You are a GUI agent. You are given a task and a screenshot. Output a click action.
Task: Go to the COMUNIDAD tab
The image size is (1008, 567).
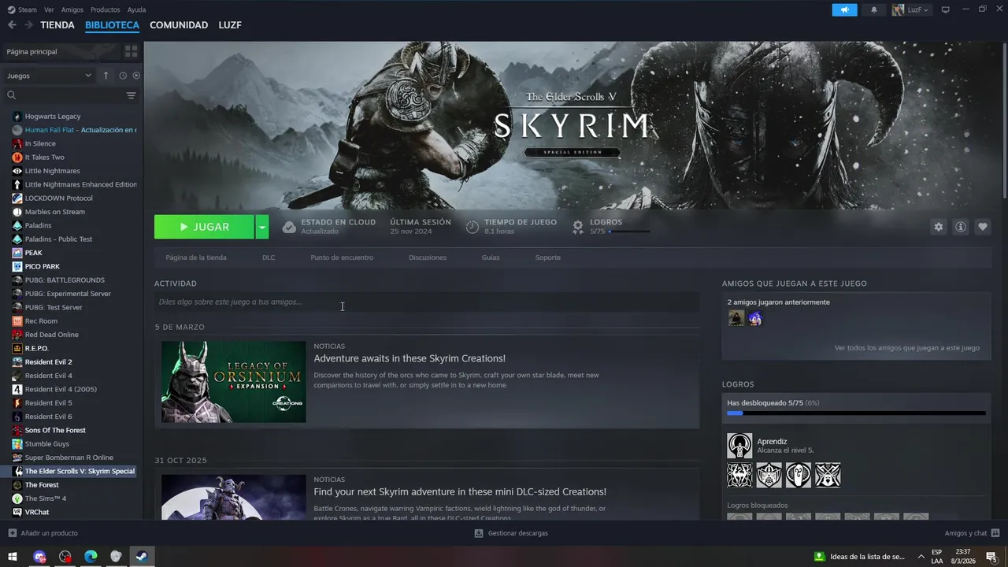[x=179, y=25]
